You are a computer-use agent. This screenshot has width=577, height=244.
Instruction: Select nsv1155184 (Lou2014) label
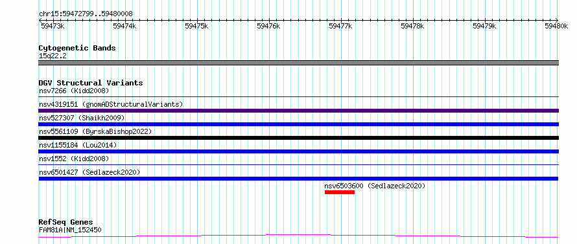tap(78, 145)
